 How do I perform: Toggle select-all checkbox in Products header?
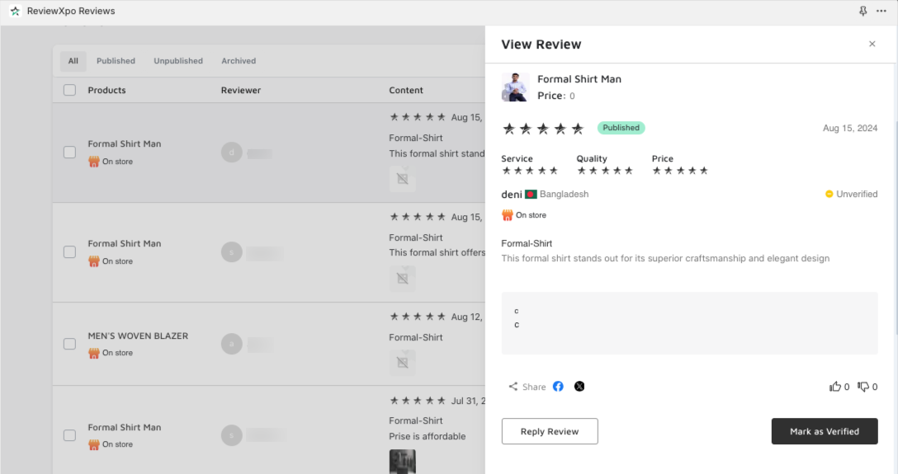69,90
